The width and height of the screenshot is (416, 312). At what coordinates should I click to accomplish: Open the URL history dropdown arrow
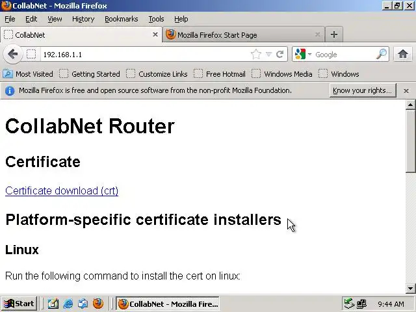pos(268,55)
